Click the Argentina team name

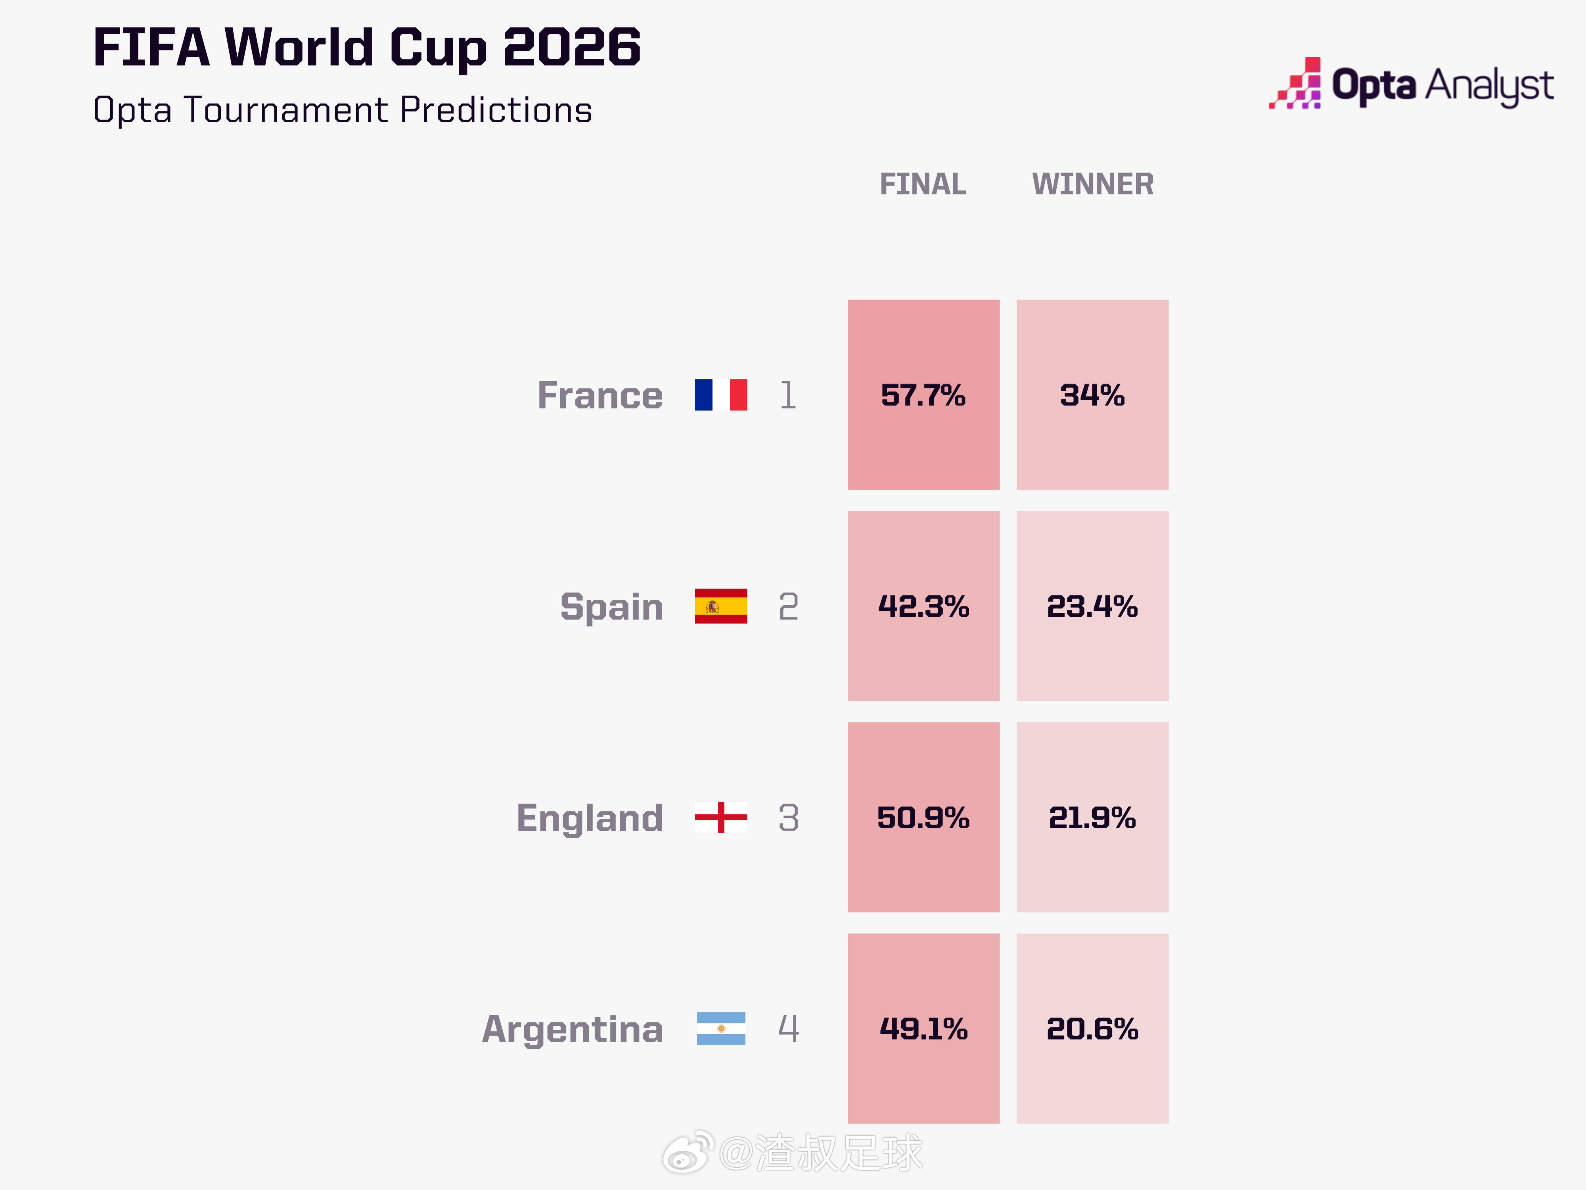[x=572, y=1030]
